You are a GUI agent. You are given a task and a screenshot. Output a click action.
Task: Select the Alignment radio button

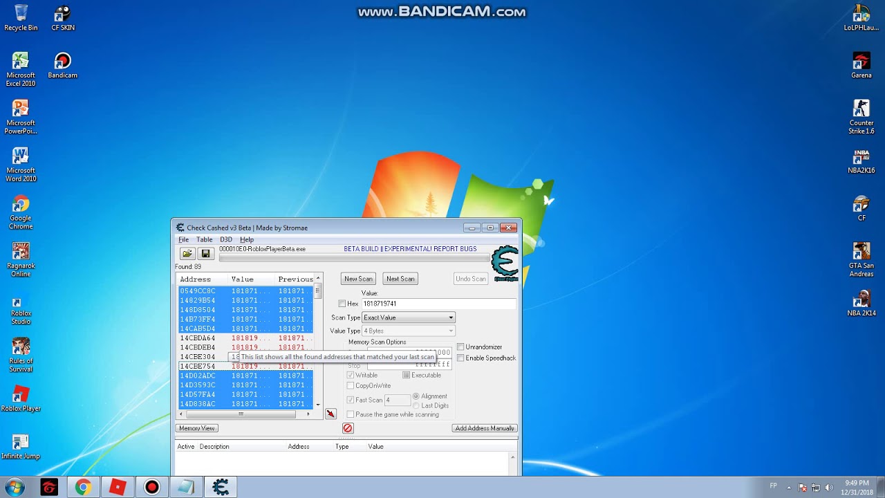pyautogui.click(x=416, y=396)
